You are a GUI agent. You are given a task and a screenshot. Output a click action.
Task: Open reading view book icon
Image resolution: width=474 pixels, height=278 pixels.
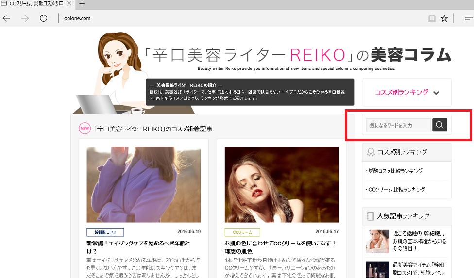[432, 18]
